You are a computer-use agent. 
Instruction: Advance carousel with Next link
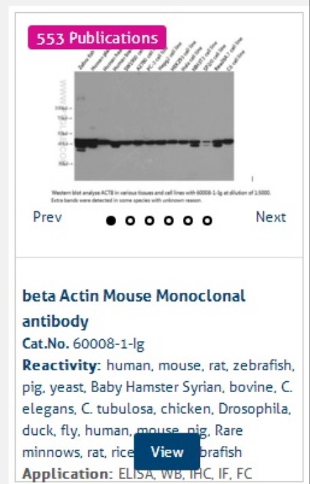271,217
